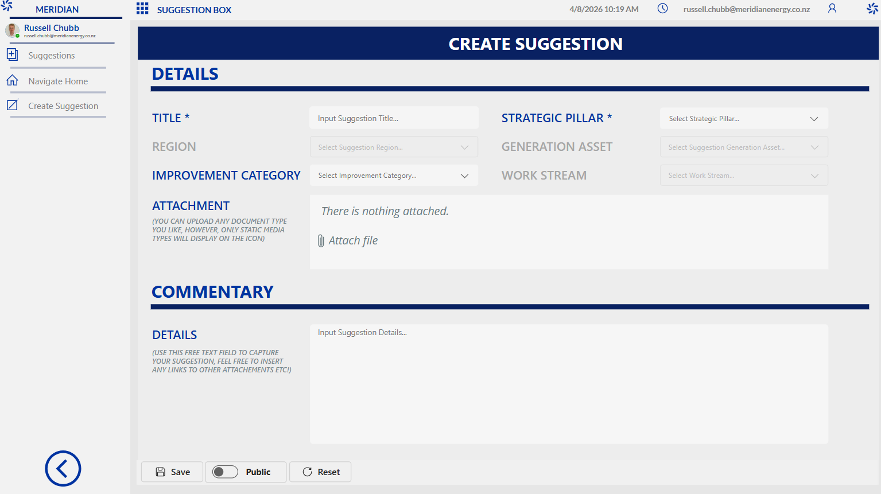Viewport: 881px width, 494px height.
Task: Click the Meridian logo in the top-left corner
Action: tap(6, 6)
